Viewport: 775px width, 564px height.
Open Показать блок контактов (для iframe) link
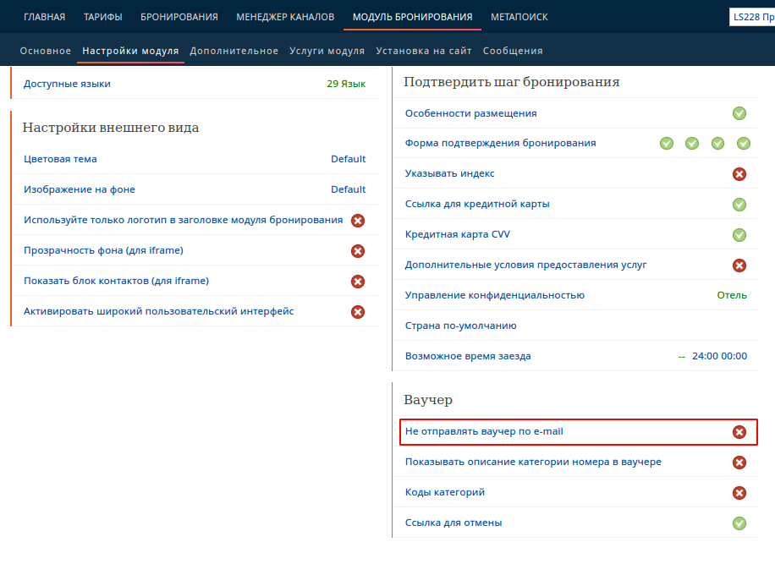(116, 281)
